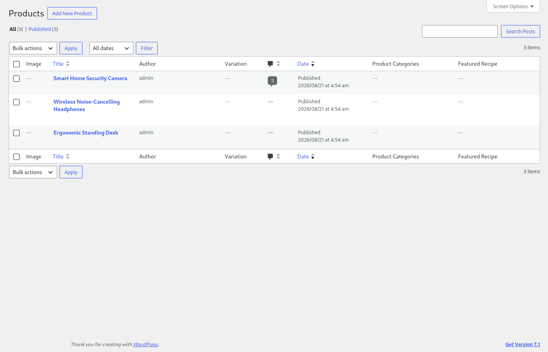Open the Wireless Noise-Cancelling Headphones product
548x352 pixels.
[x=87, y=105]
